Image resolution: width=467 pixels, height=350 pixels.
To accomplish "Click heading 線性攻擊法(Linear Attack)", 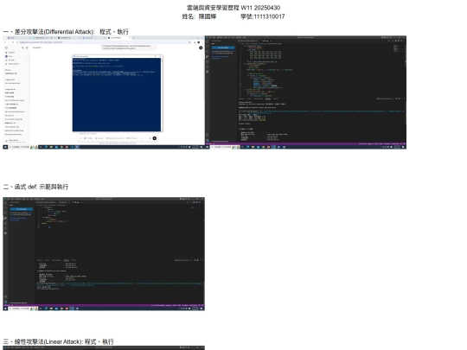I will [48, 341].
